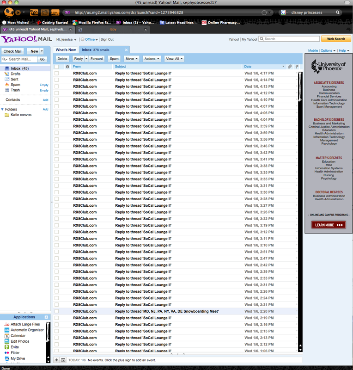Open the Actions dropdown menu
Viewport: 353px width, 370px height.
pos(152,59)
